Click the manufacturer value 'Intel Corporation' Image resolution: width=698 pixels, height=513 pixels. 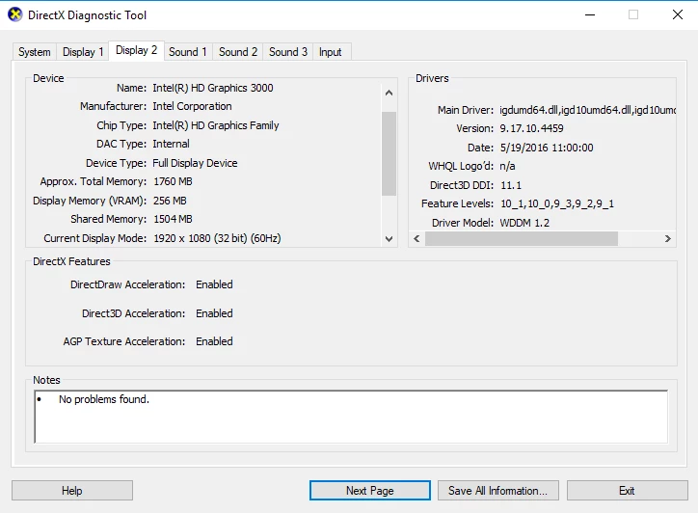pos(192,106)
